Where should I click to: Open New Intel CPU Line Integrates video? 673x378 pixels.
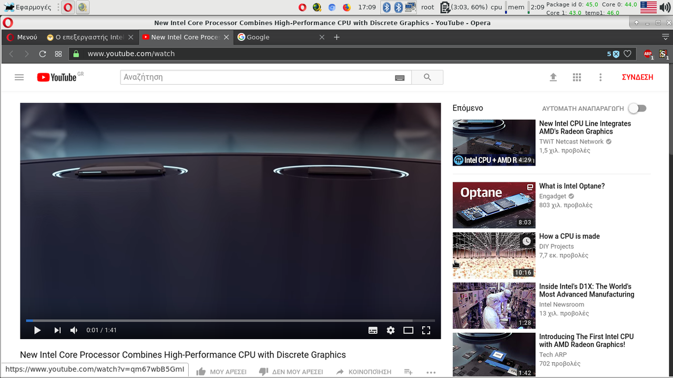pos(585,128)
